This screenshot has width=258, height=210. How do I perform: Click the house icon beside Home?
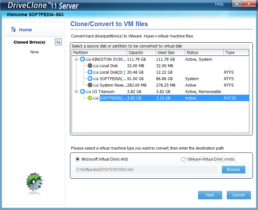[14, 29]
